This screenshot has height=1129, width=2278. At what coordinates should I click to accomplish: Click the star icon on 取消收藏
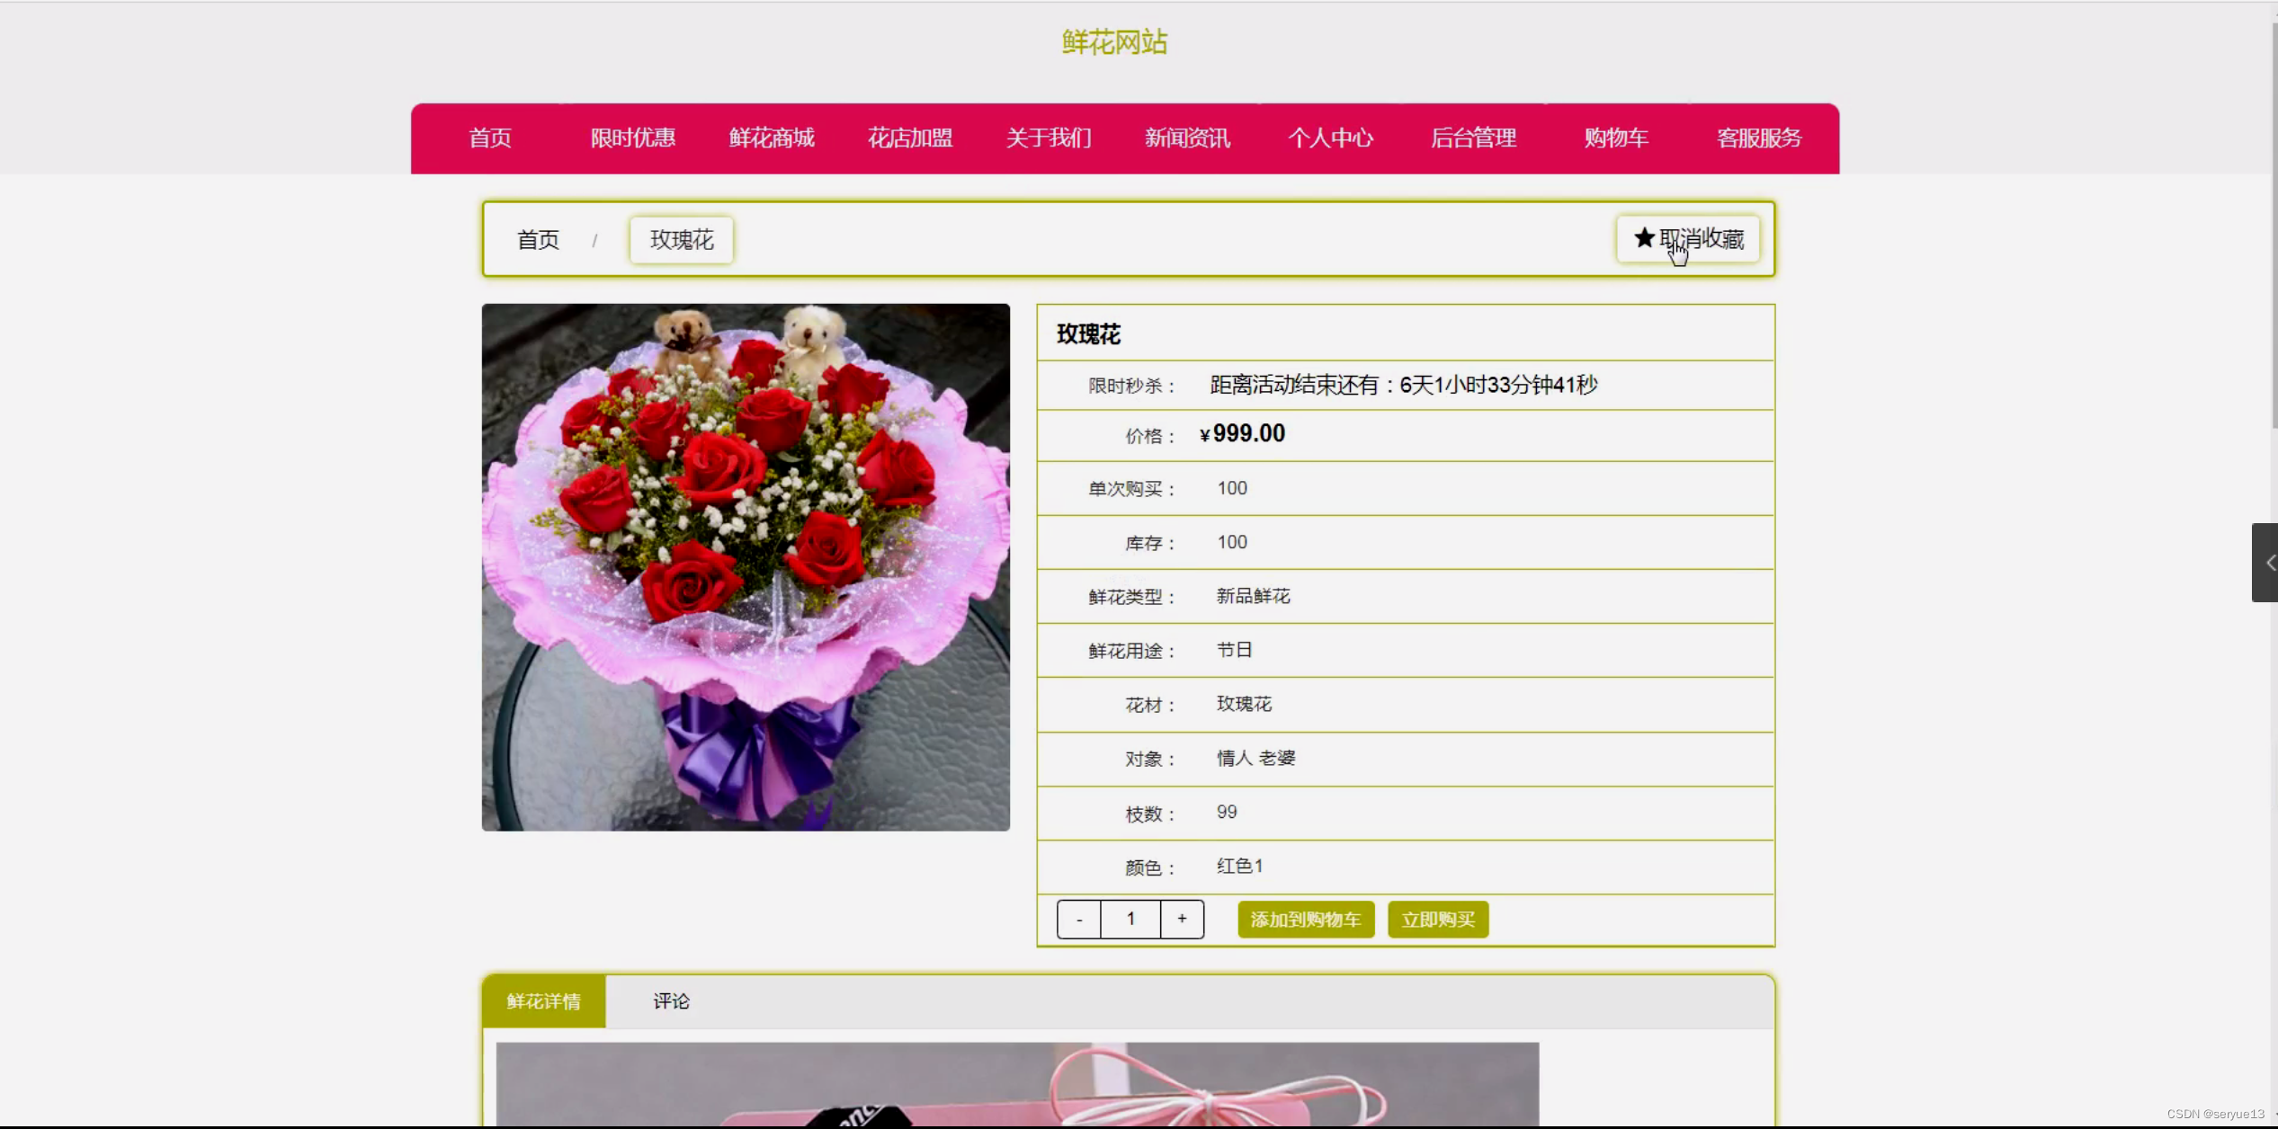pyautogui.click(x=1644, y=238)
